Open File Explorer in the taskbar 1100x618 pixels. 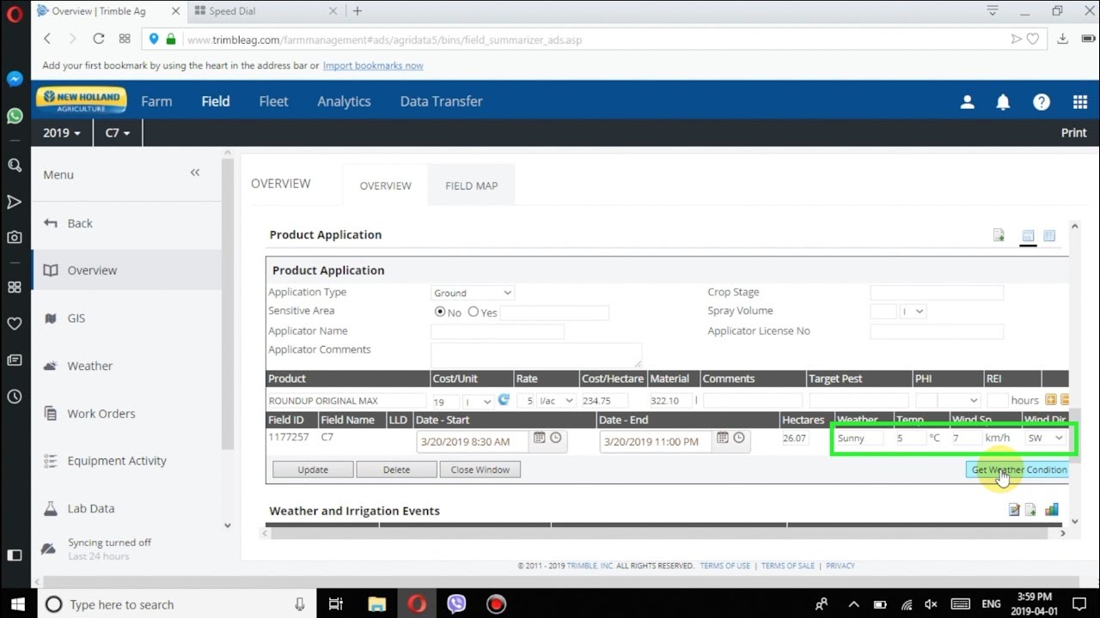376,604
